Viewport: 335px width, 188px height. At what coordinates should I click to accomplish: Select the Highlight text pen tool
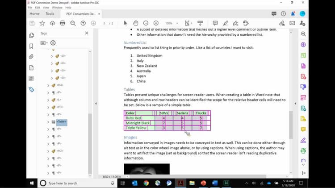pyautogui.click(x=226, y=23)
